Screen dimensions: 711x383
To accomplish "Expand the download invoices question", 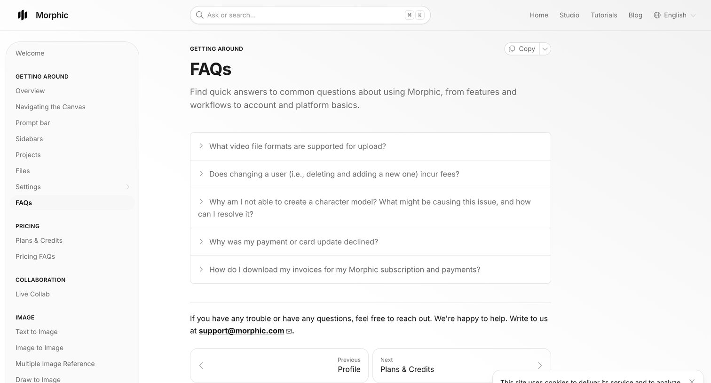I will tap(371, 270).
